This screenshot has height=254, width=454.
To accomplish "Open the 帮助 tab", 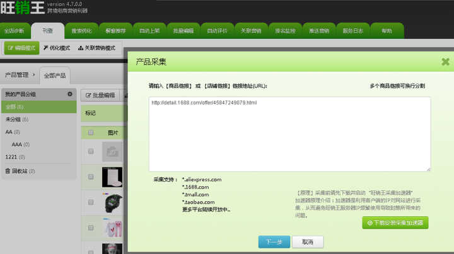I will pyautogui.click(x=387, y=31).
